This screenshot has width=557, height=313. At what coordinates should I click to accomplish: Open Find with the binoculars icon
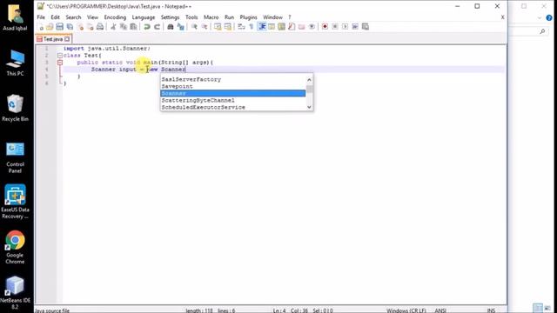click(171, 27)
